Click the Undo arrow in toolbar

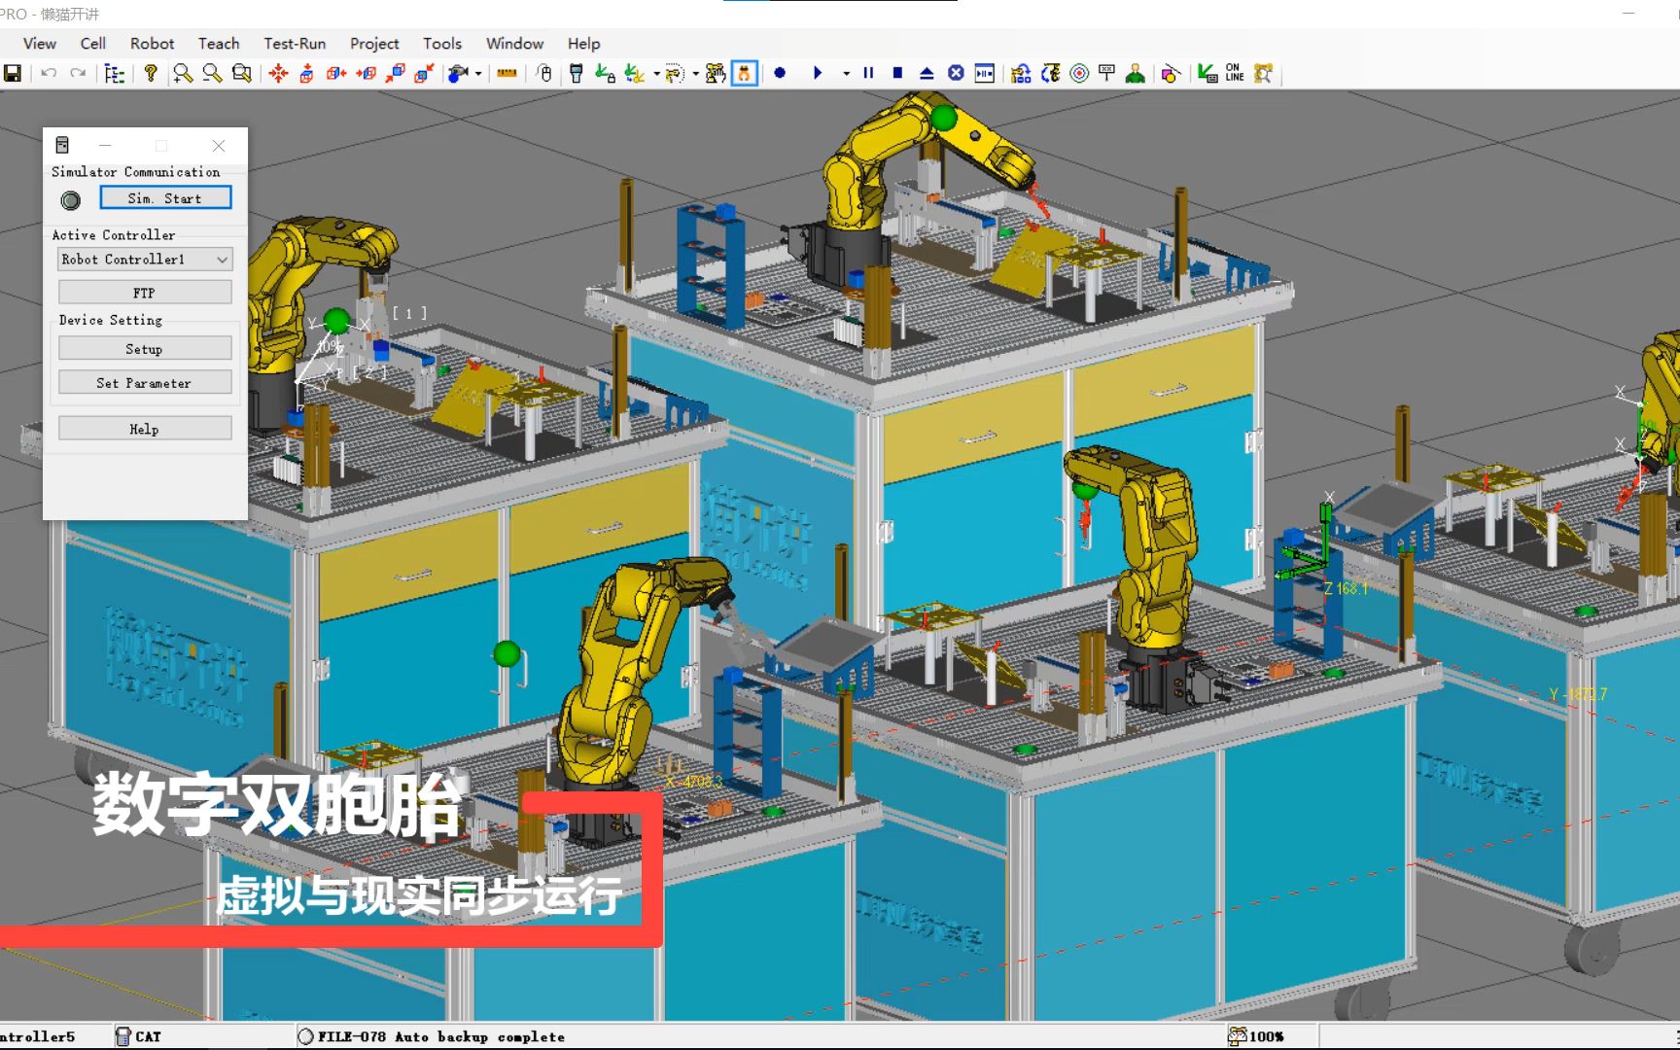pyautogui.click(x=49, y=74)
